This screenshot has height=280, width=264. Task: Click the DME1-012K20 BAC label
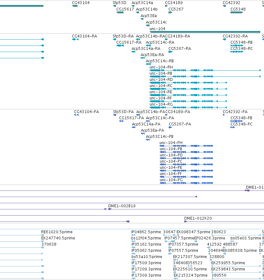[198, 218]
